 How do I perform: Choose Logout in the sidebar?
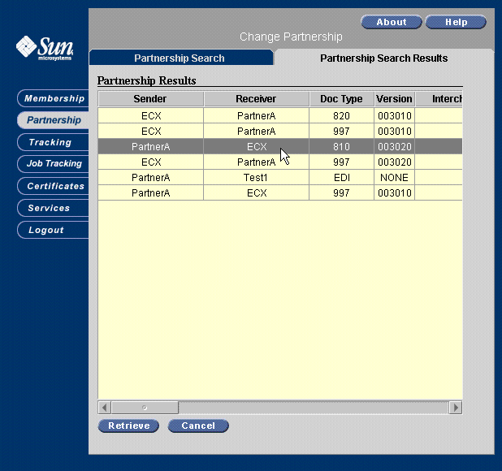(54, 230)
